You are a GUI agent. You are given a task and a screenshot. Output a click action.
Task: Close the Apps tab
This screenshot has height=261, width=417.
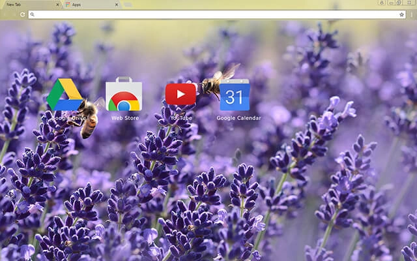click(x=117, y=5)
